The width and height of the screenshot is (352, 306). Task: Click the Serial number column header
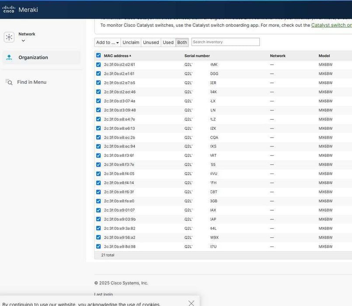(197, 56)
